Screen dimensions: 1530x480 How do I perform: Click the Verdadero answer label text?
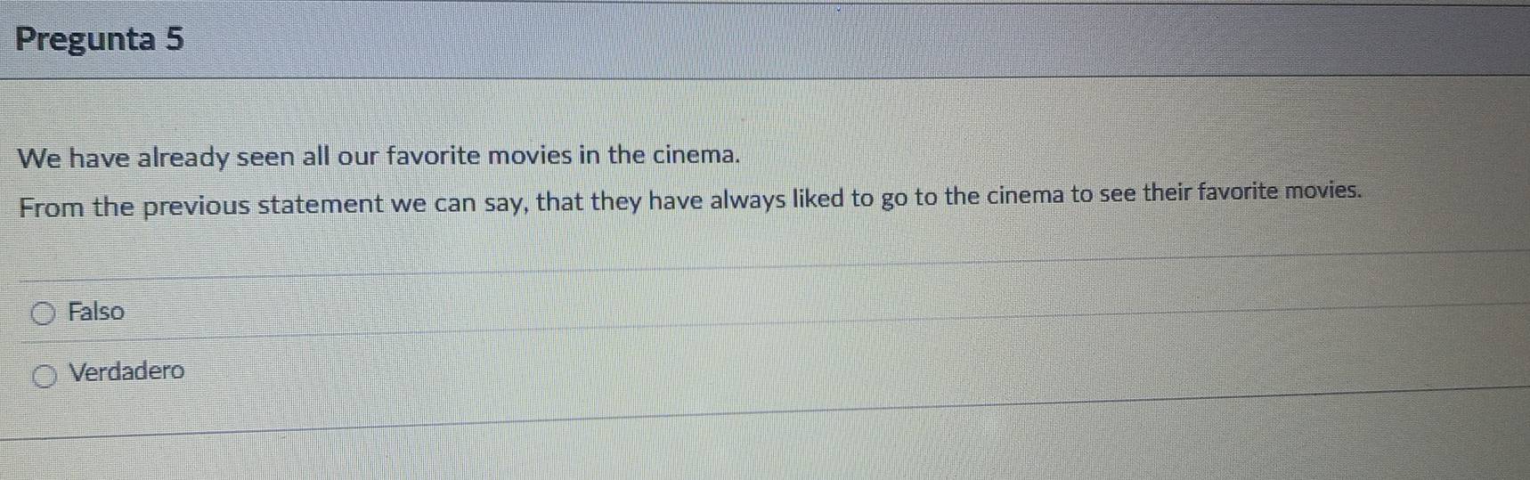pyautogui.click(x=126, y=371)
